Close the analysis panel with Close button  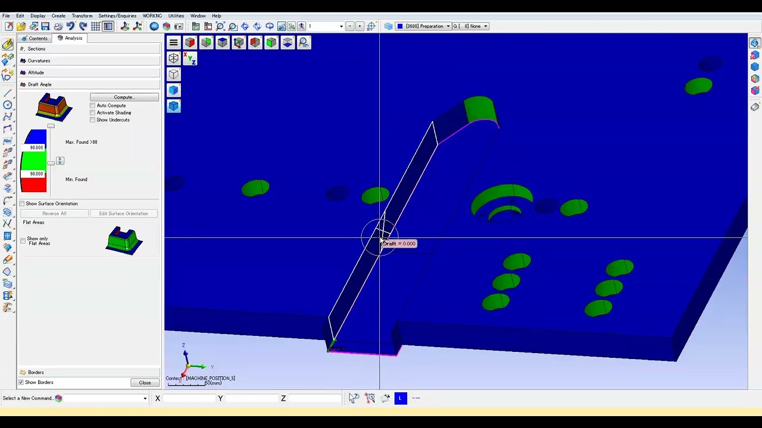click(145, 383)
